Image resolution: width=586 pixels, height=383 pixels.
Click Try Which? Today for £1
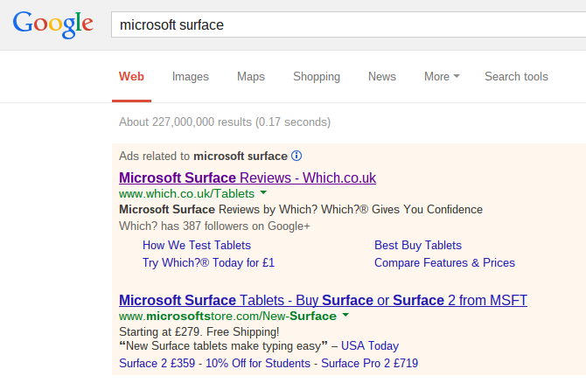pyautogui.click(x=208, y=262)
